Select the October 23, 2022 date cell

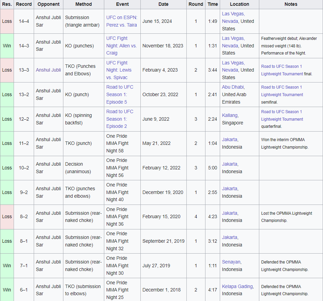(164, 95)
